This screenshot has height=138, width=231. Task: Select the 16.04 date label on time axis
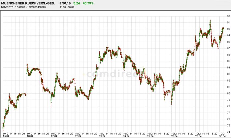[x=30, y=136]
